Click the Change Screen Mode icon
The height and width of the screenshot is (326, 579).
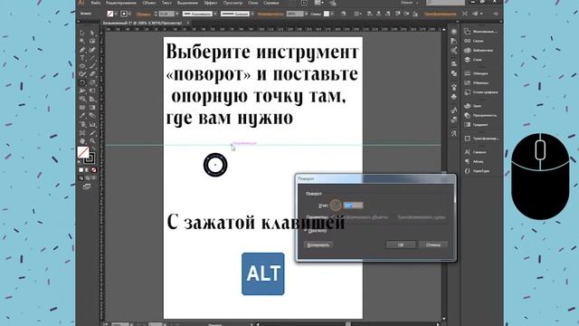tap(87, 187)
